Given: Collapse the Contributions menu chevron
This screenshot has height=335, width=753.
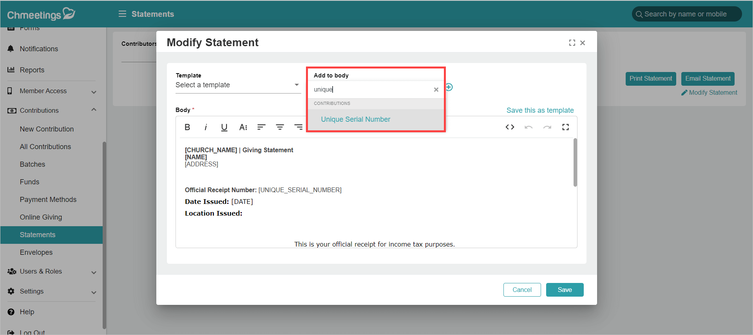Looking at the screenshot, I should point(94,110).
